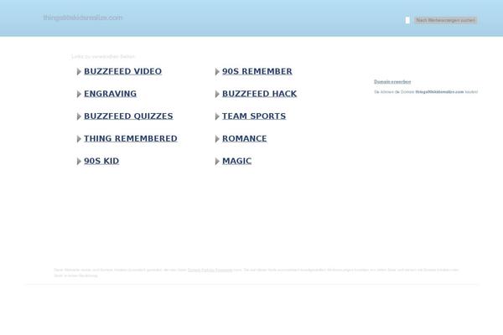Click arrow icon beside THING REMEMBERED
503x335 pixels.
[x=79, y=139]
